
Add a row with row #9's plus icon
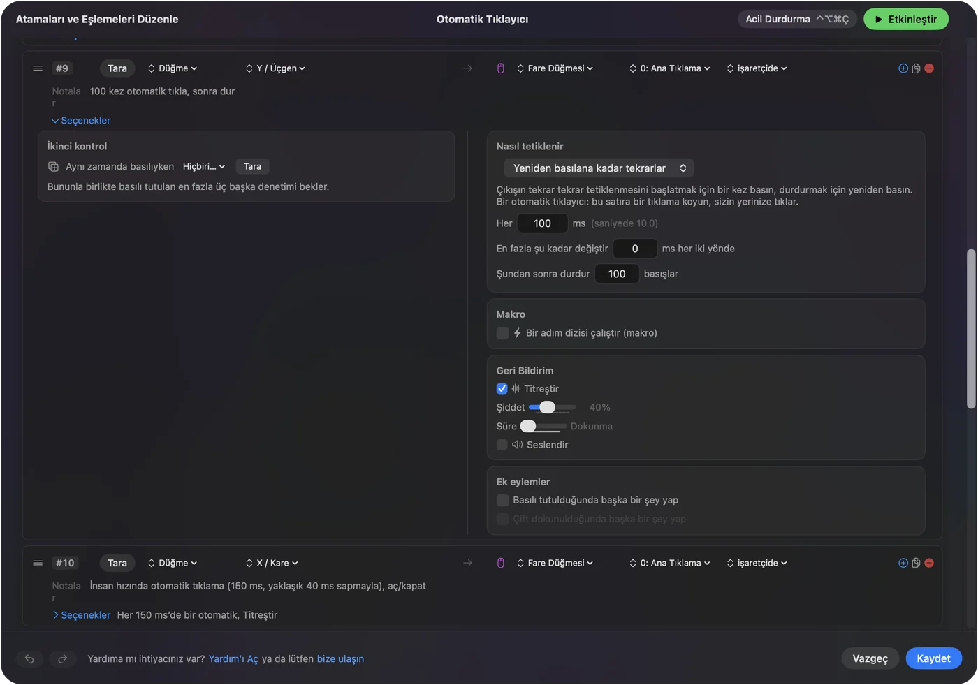903,68
